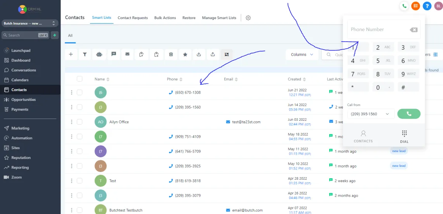Screen dimensions: 443x214
Task: Click the green lightning bolt button beside Search
Action: (55, 35)
